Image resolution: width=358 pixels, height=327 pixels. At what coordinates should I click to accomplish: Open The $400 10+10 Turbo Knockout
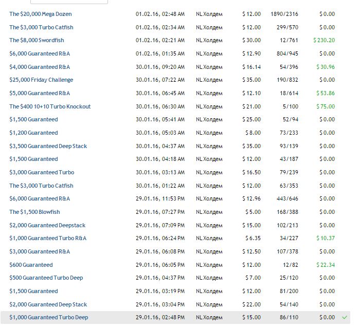(50, 106)
